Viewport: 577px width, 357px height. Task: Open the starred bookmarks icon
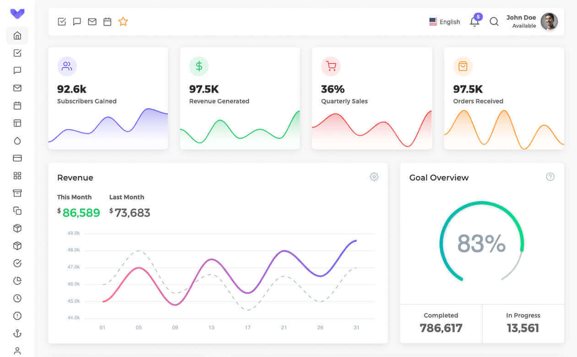tap(123, 22)
